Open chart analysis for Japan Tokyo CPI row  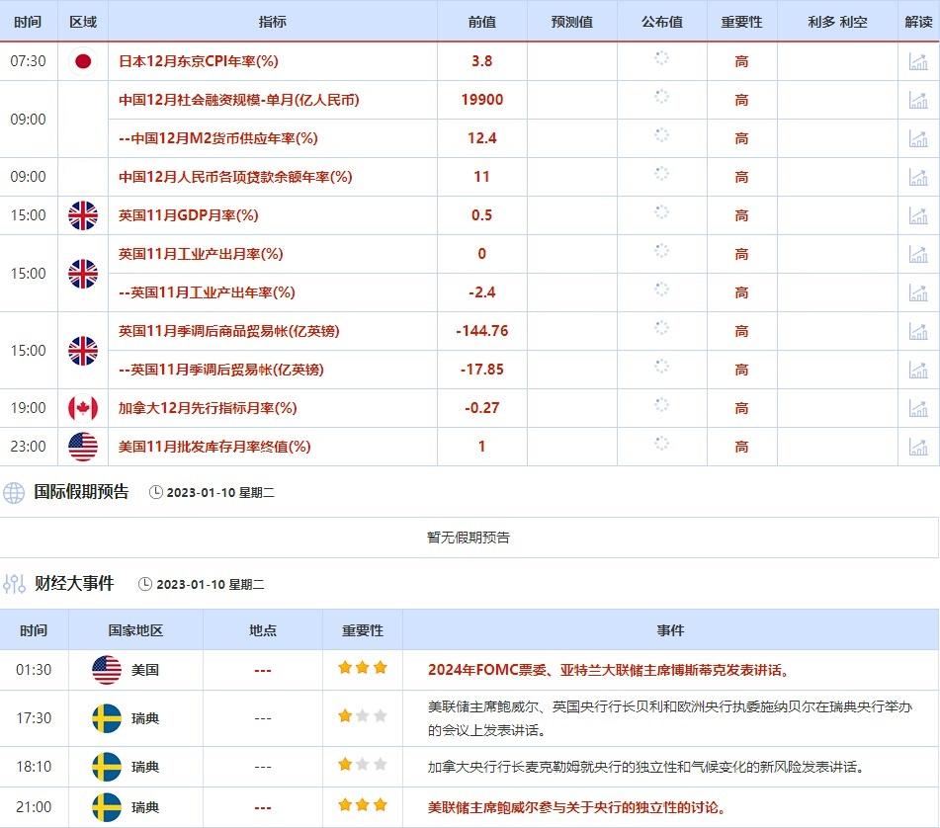point(918,61)
